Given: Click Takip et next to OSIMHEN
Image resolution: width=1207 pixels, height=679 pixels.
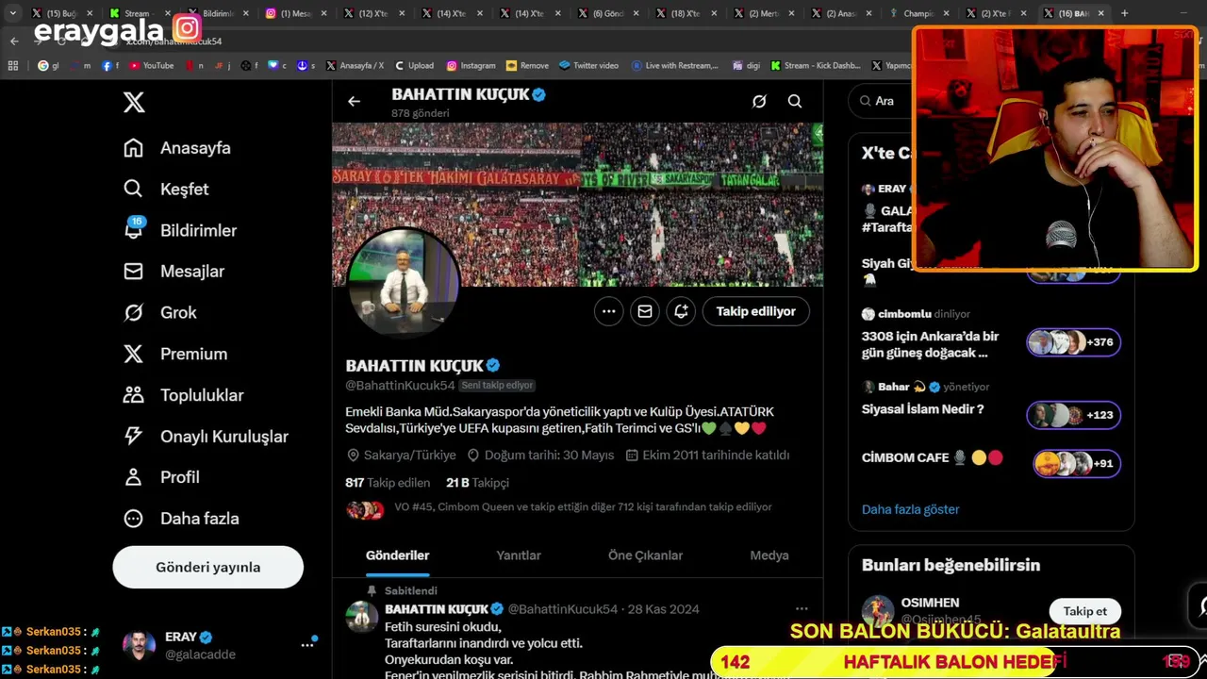Looking at the screenshot, I should [1085, 611].
